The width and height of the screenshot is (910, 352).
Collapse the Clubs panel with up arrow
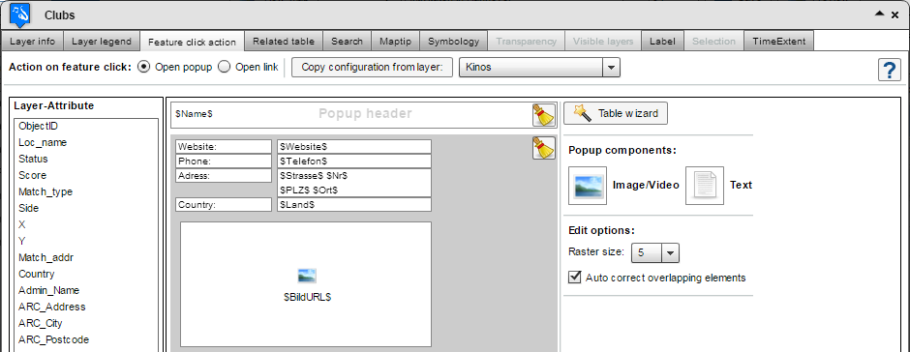(x=880, y=14)
